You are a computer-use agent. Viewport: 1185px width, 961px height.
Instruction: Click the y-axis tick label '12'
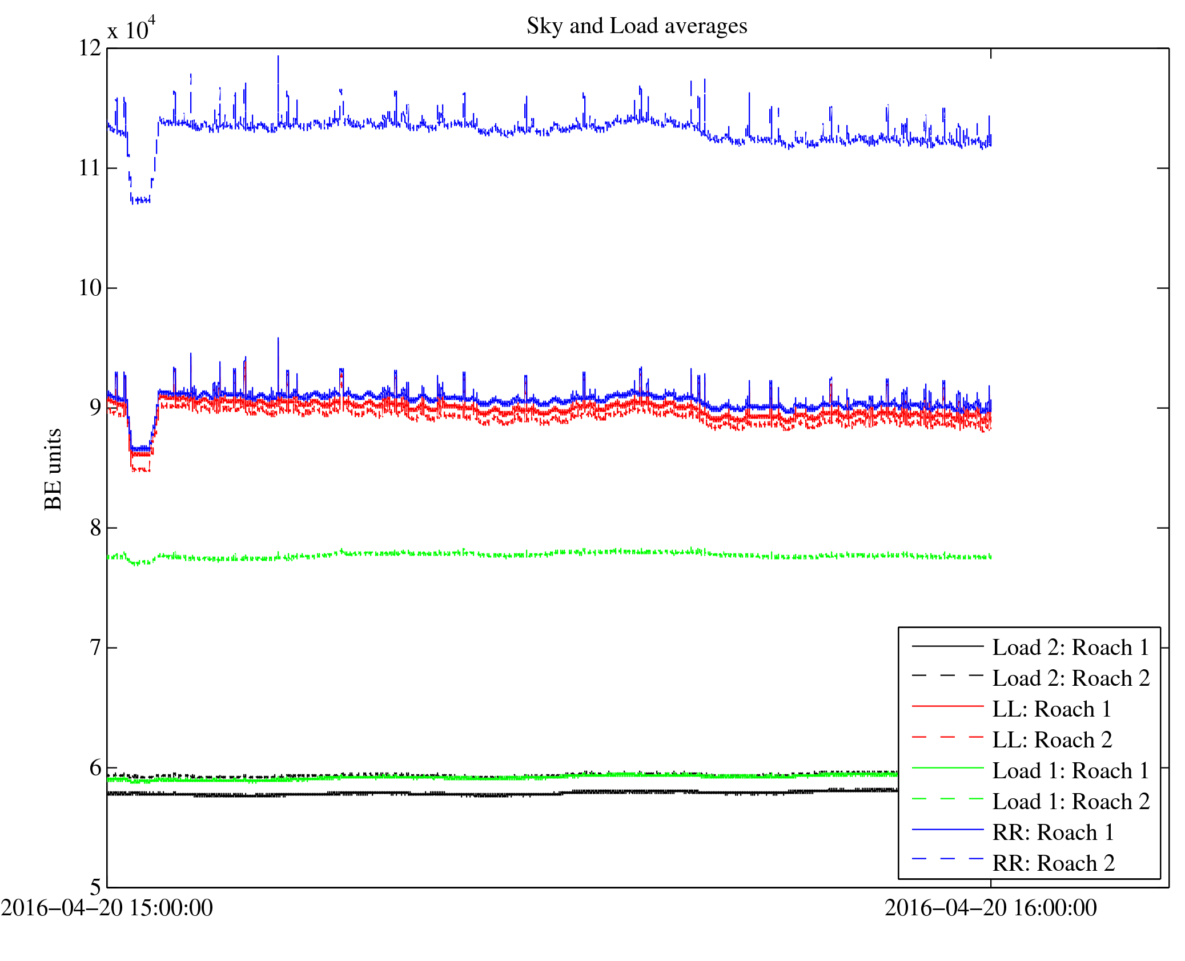[90, 48]
